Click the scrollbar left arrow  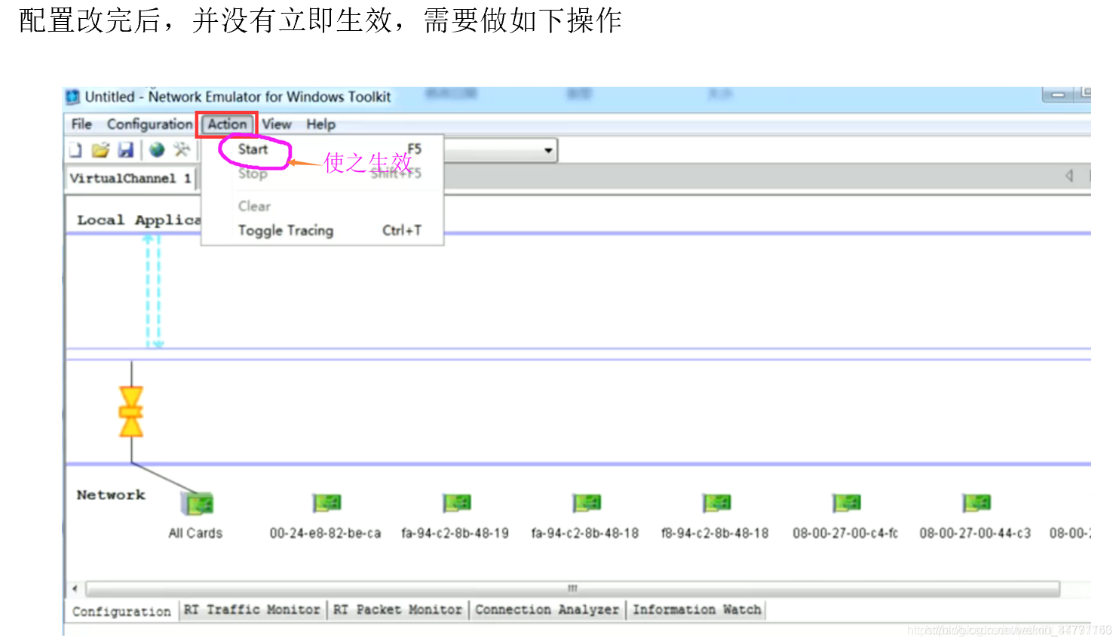point(75,588)
